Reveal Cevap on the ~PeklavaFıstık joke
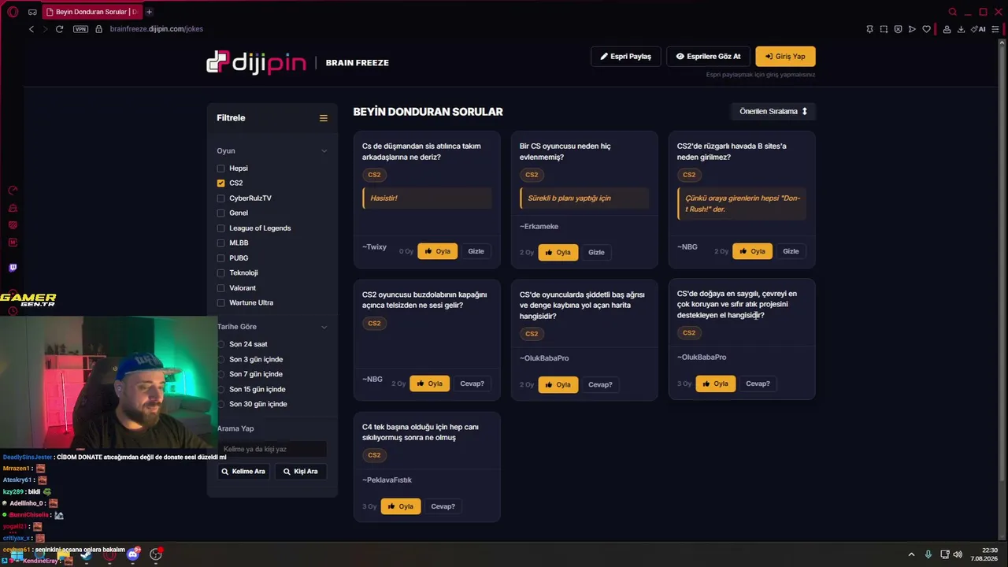This screenshot has height=567, width=1008. pos(443,506)
